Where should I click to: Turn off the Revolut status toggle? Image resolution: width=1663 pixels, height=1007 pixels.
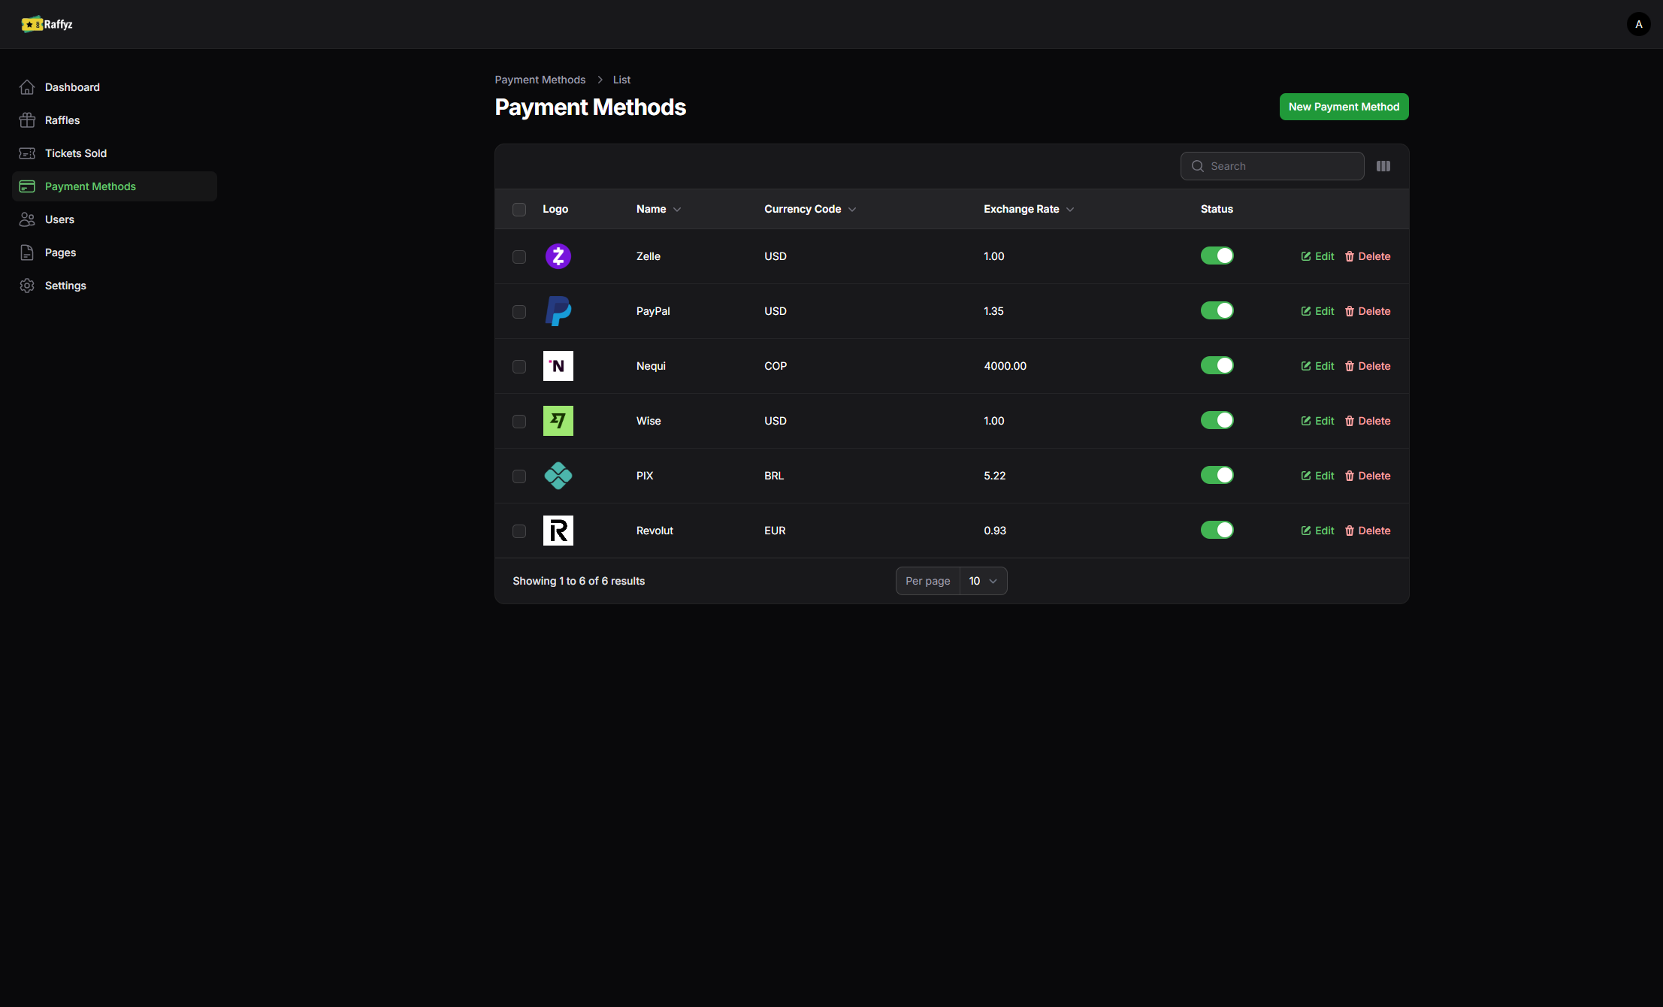tap(1217, 530)
